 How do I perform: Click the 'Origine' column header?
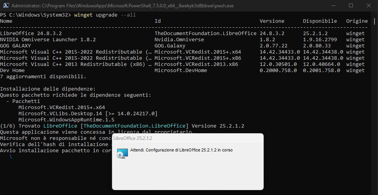(357, 21)
